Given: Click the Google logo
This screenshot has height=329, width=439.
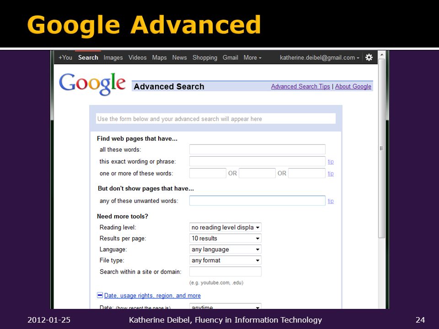Looking at the screenshot, I should click(92, 84).
